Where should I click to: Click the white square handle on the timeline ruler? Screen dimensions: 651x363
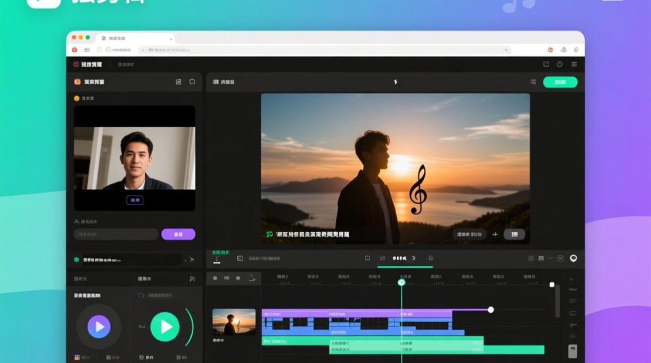point(552,285)
